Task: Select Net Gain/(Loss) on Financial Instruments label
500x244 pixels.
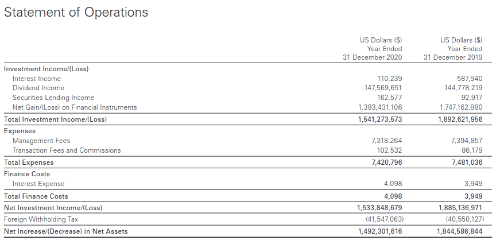Action: point(75,107)
